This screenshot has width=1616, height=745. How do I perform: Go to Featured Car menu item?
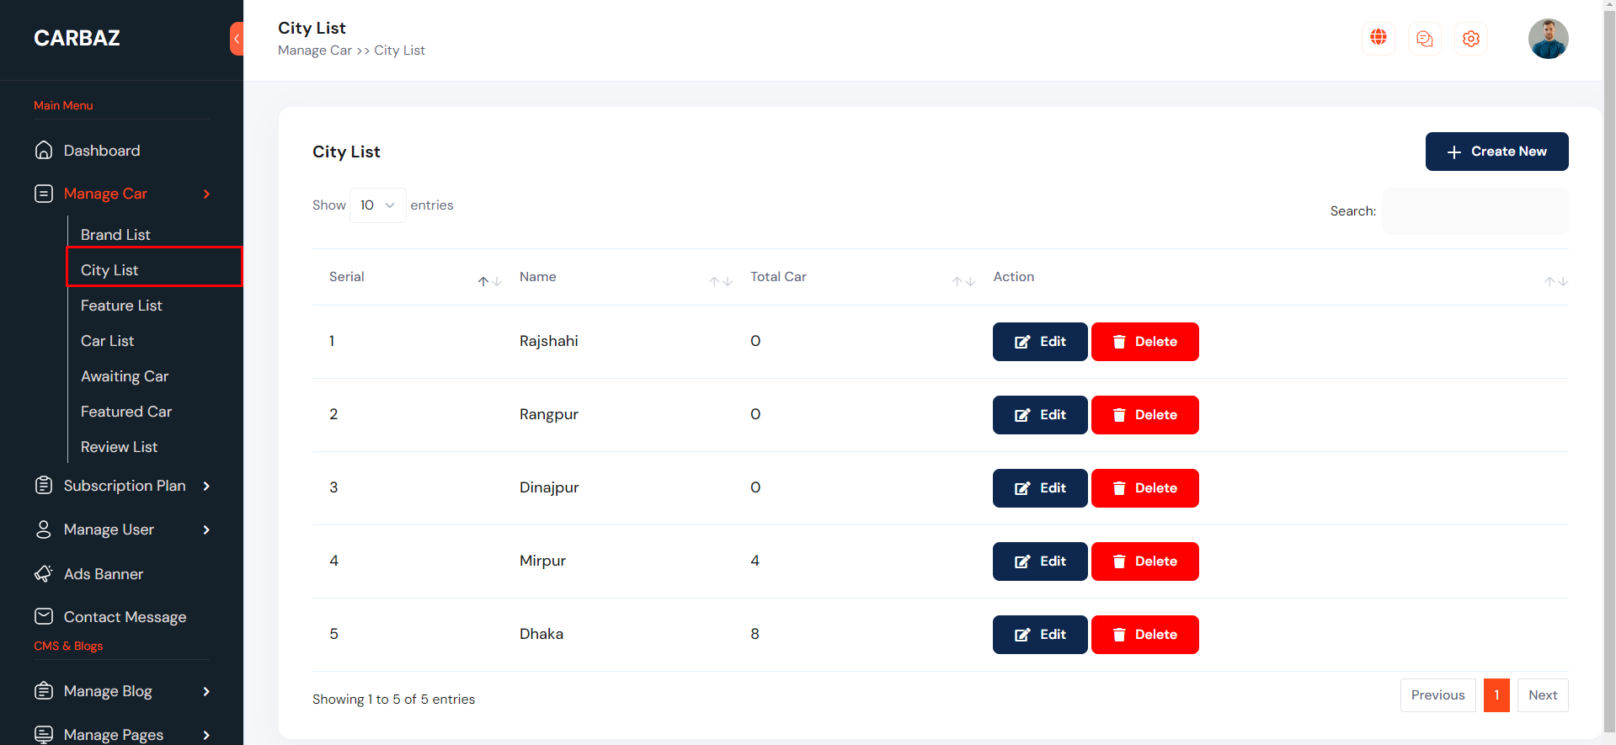pos(126,412)
